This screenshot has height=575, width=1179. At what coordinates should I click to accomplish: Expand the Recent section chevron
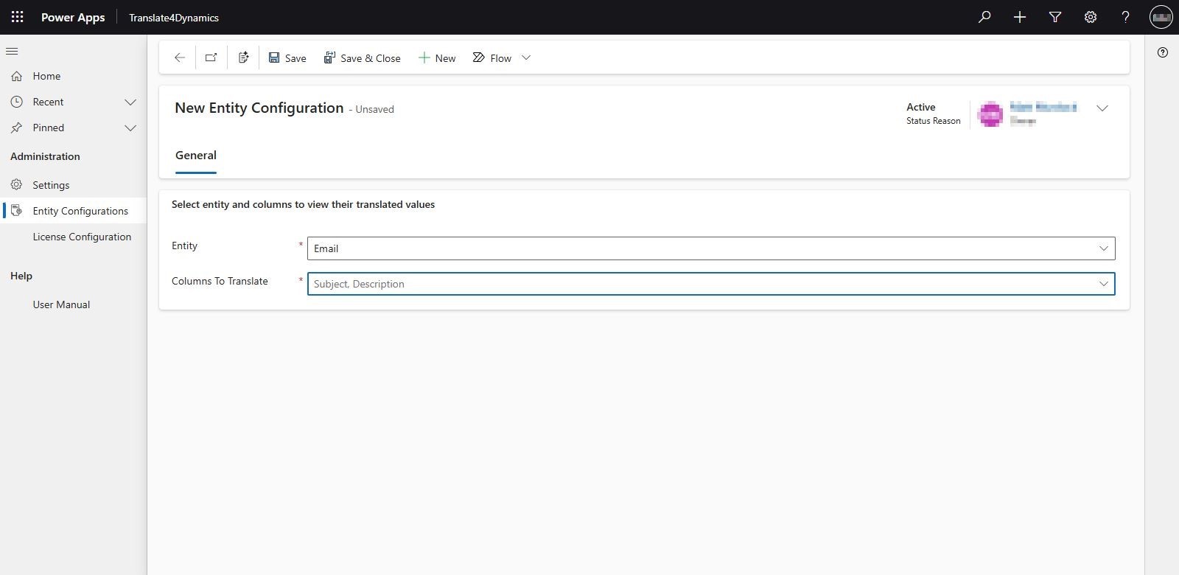[130, 102]
